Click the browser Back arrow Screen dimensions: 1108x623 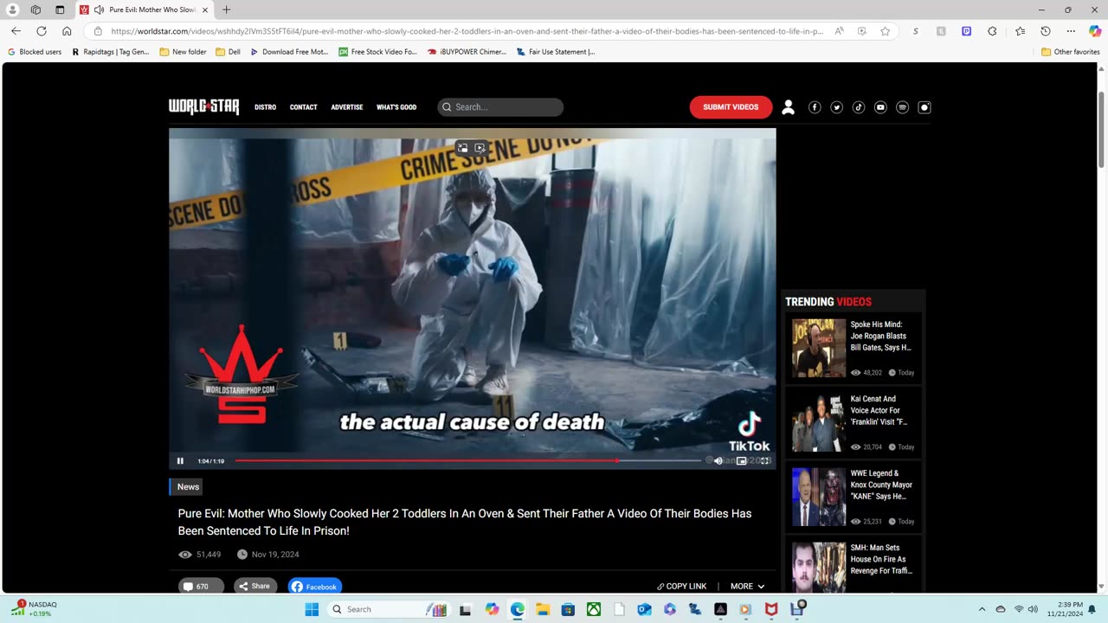pyautogui.click(x=16, y=31)
